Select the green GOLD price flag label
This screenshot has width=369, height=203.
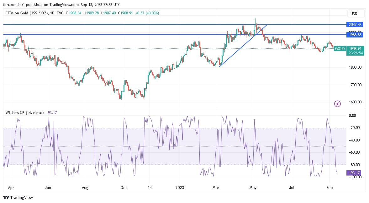pyautogui.click(x=340, y=49)
